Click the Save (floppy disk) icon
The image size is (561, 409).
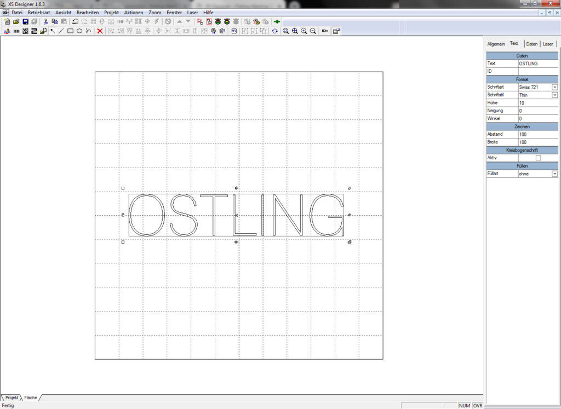(x=25, y=21)
